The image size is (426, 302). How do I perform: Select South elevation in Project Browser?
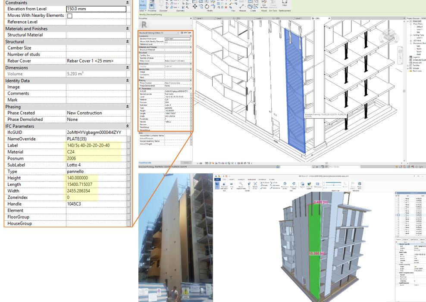point(419,52)
